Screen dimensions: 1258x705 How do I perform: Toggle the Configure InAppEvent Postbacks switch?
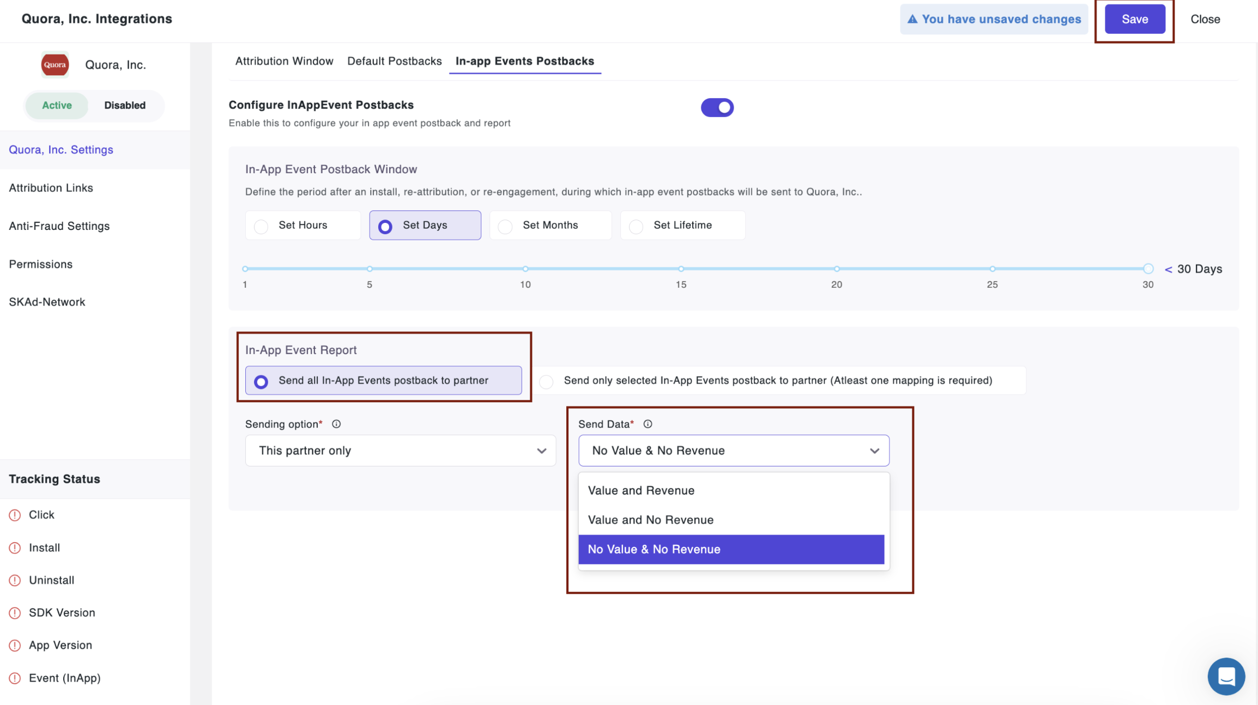(717, 107)
